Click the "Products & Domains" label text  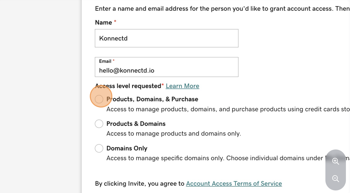click(136, 124)
